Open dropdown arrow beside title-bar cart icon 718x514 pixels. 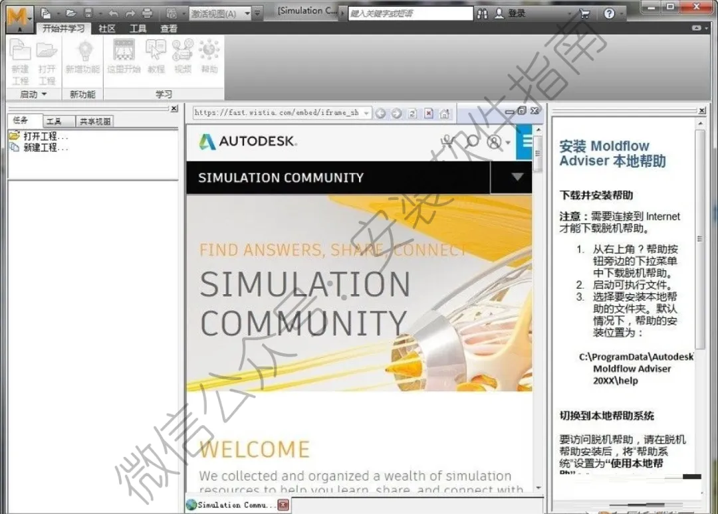[570, 14]
